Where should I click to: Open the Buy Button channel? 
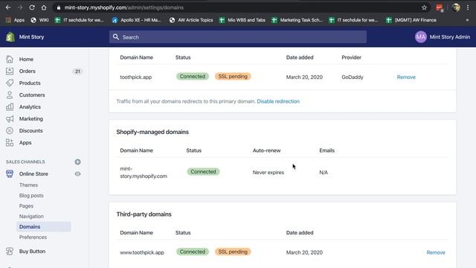click(x=32, y=252)
